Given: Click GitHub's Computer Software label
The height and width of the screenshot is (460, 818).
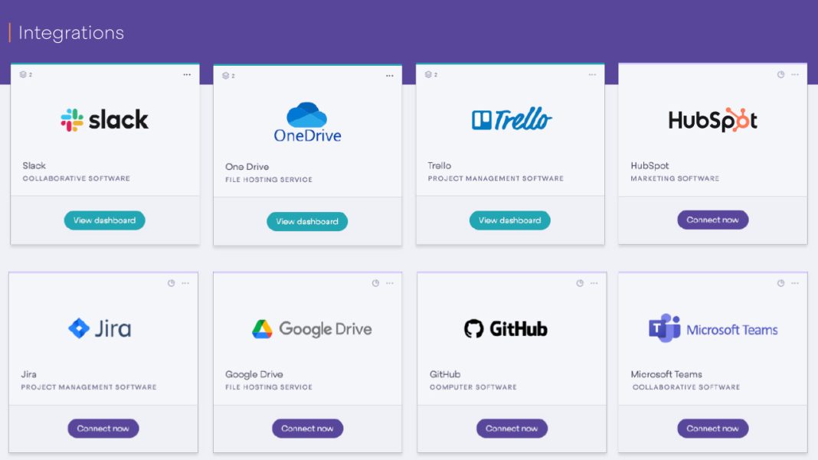Looking at the screenshot, I should point(473,387).
